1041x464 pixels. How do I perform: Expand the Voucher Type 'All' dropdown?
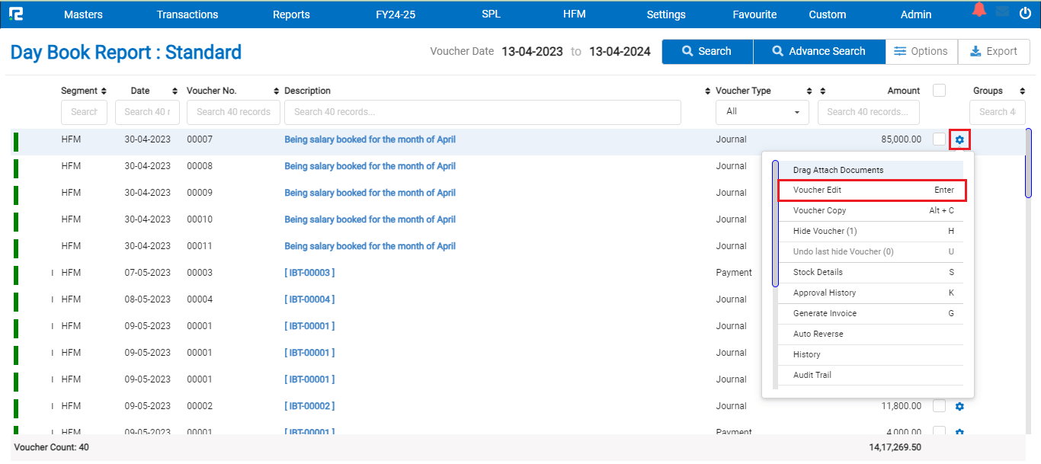tap(762, 112)
